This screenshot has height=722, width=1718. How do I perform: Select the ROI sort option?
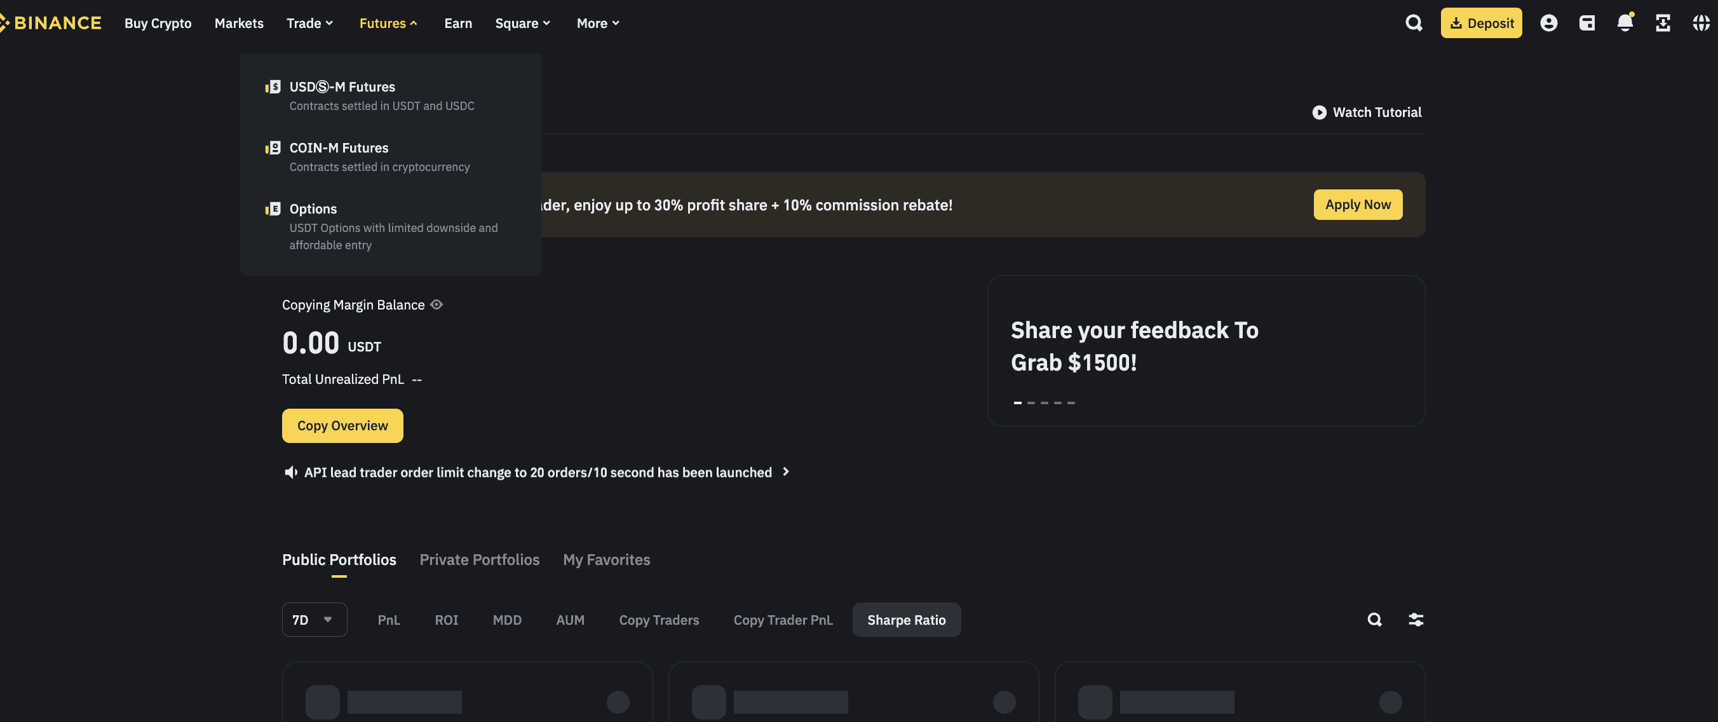pyautogui.click(x=446, y=620)
